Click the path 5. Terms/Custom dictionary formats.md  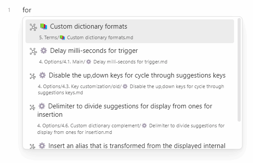point(86,37)
